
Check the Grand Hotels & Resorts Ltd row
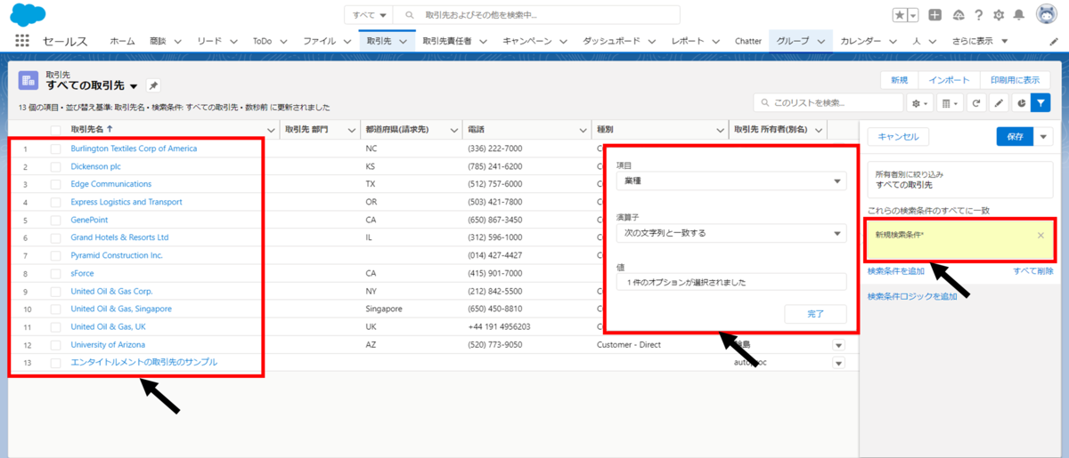[56, 237]
